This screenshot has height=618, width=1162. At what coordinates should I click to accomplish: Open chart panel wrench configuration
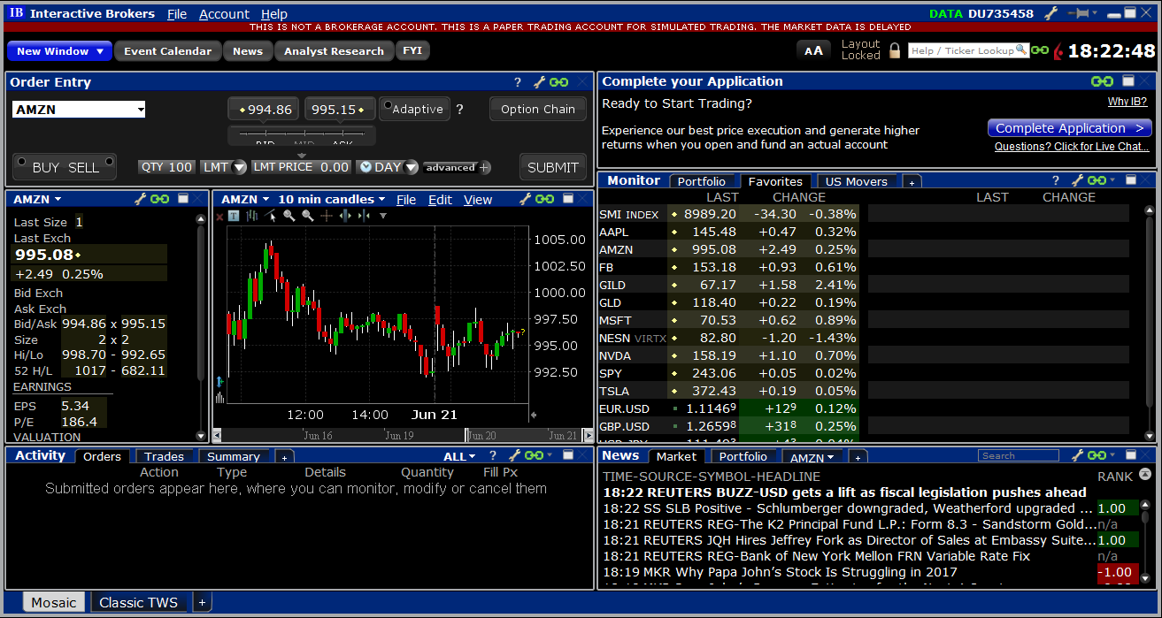pyautogui.click(x=525, y=199)
